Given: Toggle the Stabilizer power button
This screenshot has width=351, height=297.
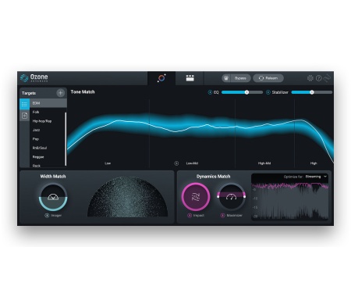Looking at the screenshot, I should (268, 92).
